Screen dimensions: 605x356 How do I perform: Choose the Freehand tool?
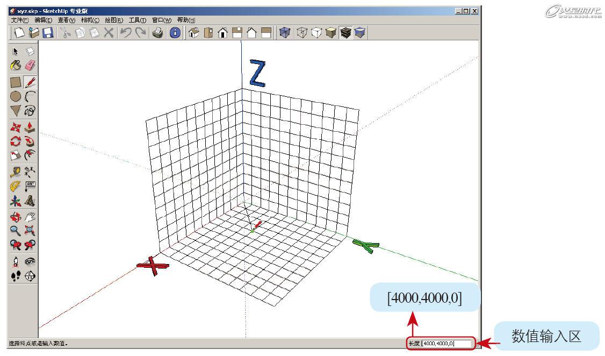pyautogui.click(x=30, y=111)
